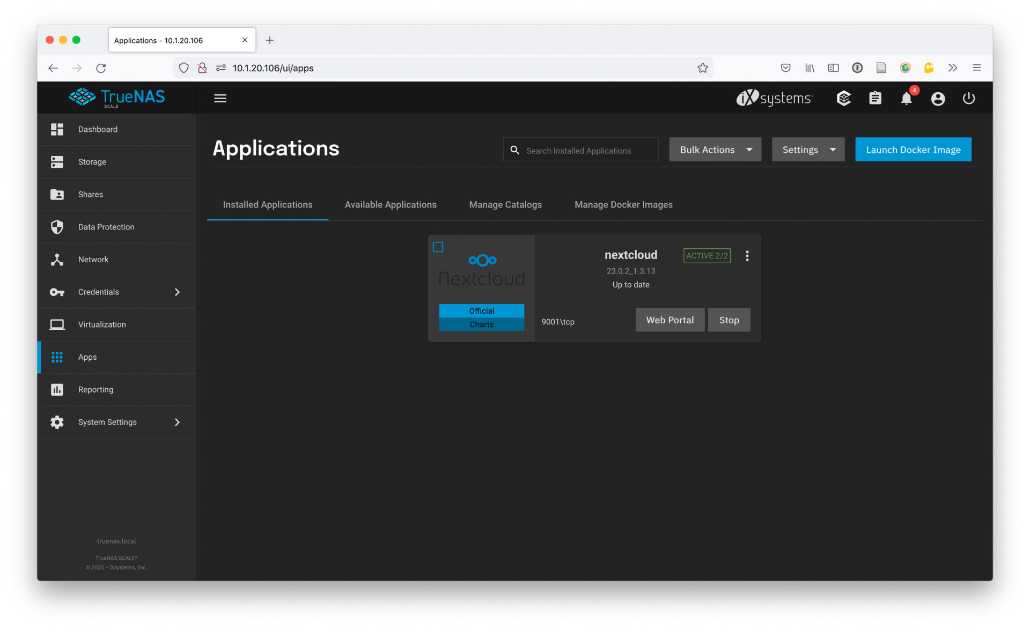The width and height of the screenshot is (1030, 630).
Task: Select the nextcloud app checkbox
Action: tap(438, 247)
